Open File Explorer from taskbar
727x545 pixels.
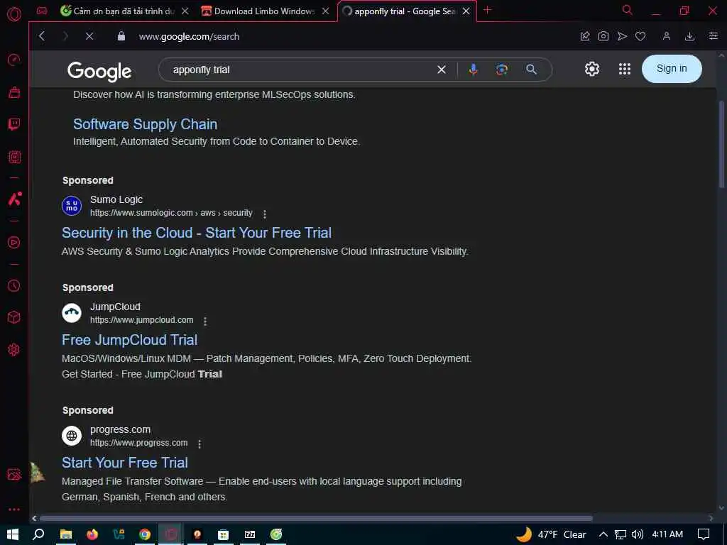coord(66,535)
